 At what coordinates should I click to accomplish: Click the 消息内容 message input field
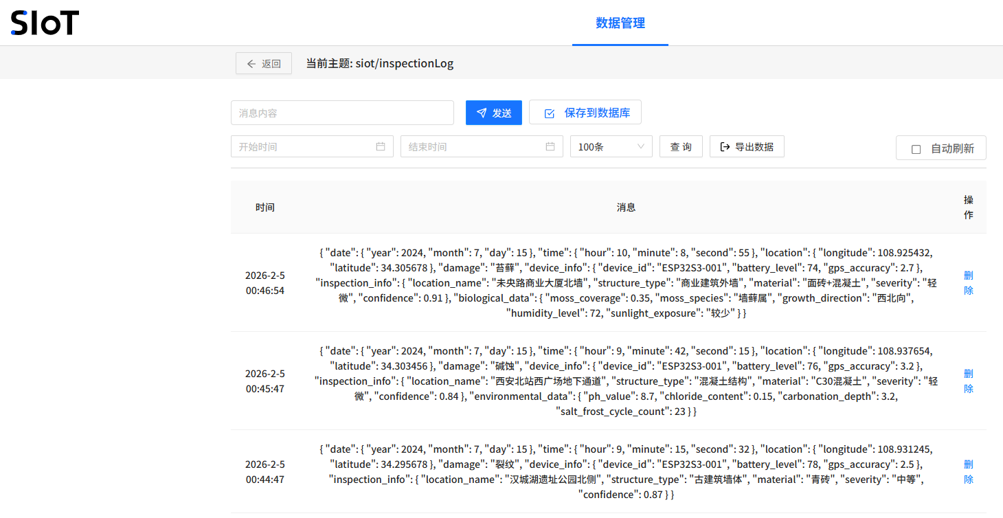pos(341,113)
